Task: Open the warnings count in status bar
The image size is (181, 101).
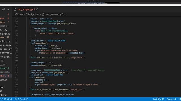Action: (x=22, y=99)
